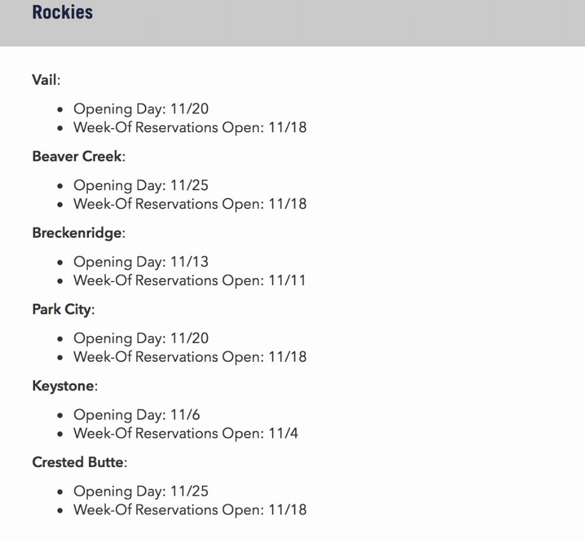This screenshot has height=542, width=585.
Task: Click Breckenridge Opening Day 11/13
Action: 141,262
